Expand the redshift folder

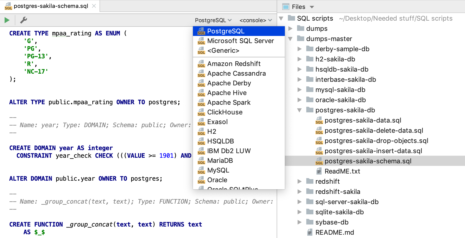tap(300, 181)
